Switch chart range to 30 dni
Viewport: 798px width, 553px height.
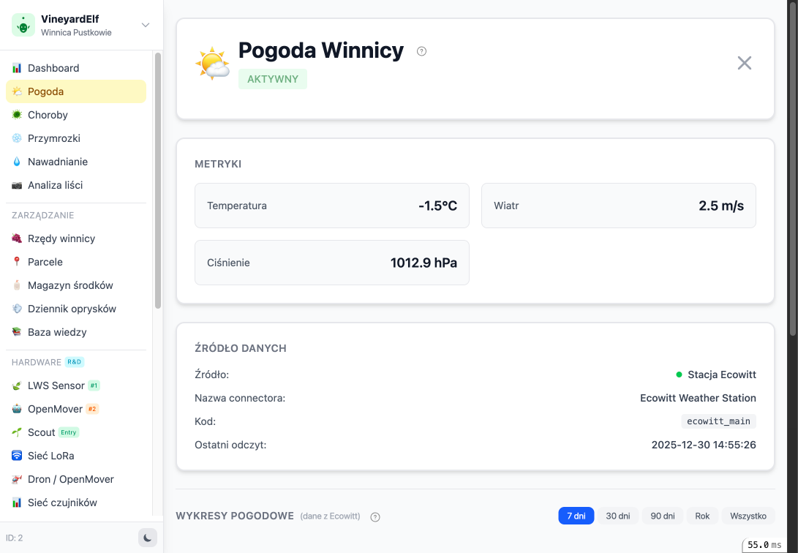(x=618, y=516)
